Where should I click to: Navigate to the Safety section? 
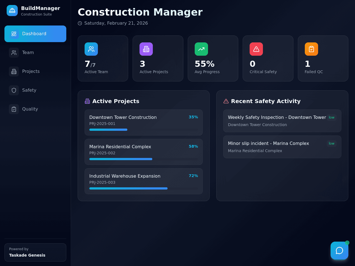coord(35,90)
